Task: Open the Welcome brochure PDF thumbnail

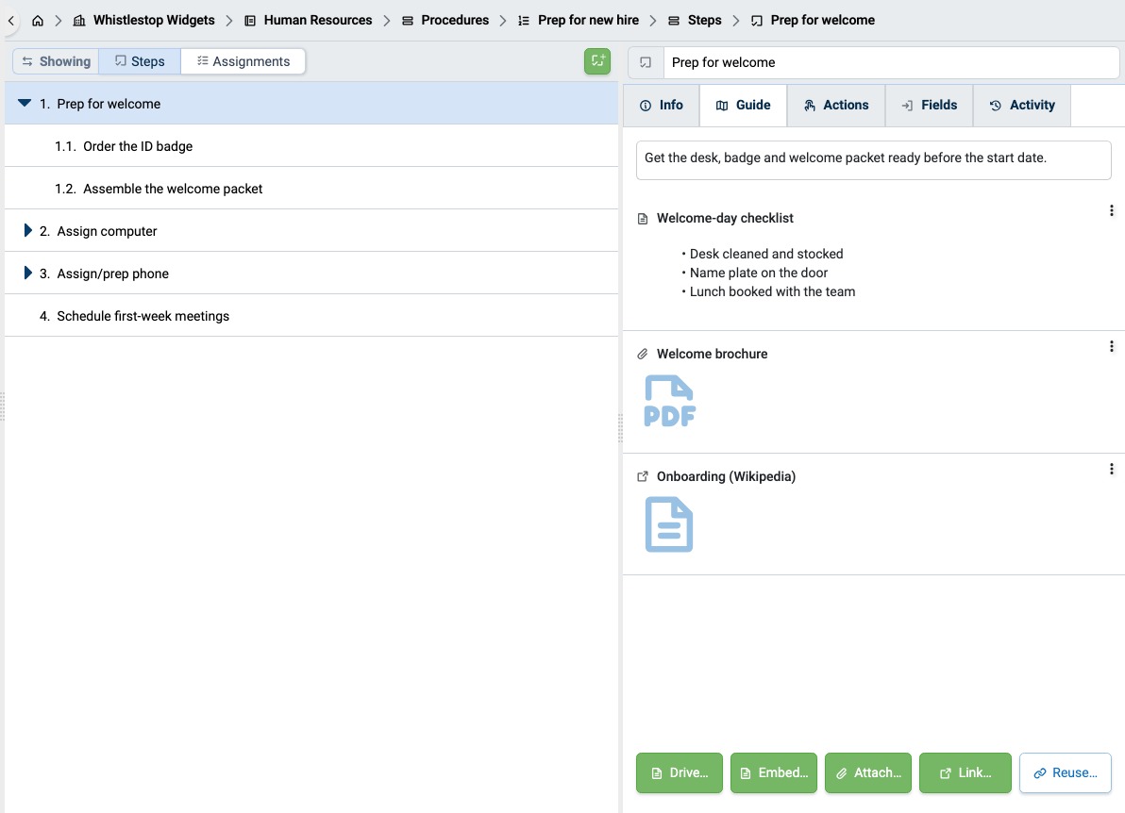Action: (669, 401)
